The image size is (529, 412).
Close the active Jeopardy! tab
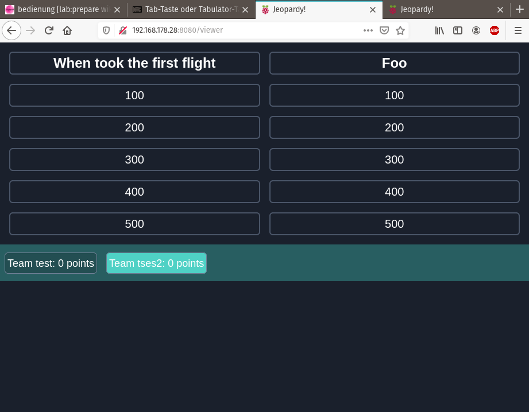(x=373, y=10)
